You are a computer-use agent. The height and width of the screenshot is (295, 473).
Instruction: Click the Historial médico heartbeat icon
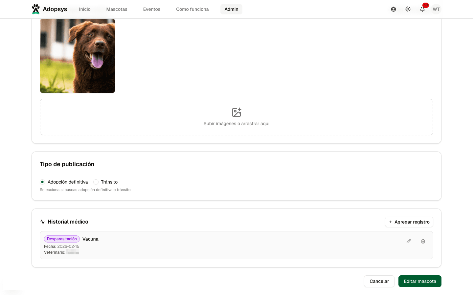pos(42,222)
